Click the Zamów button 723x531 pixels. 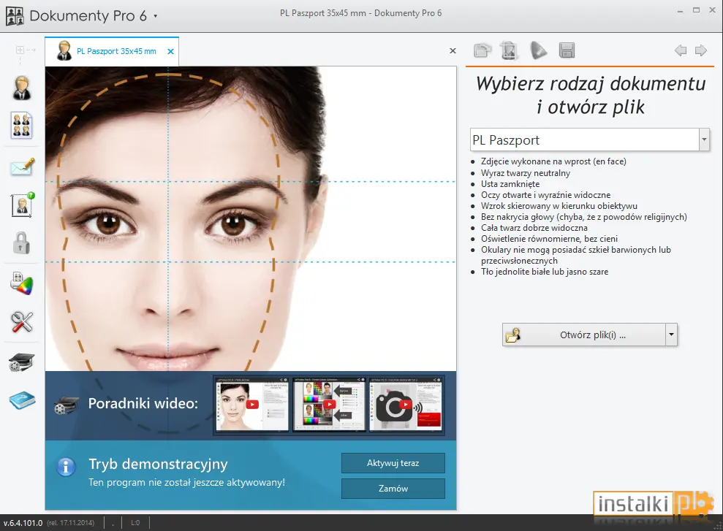point(393,488)
